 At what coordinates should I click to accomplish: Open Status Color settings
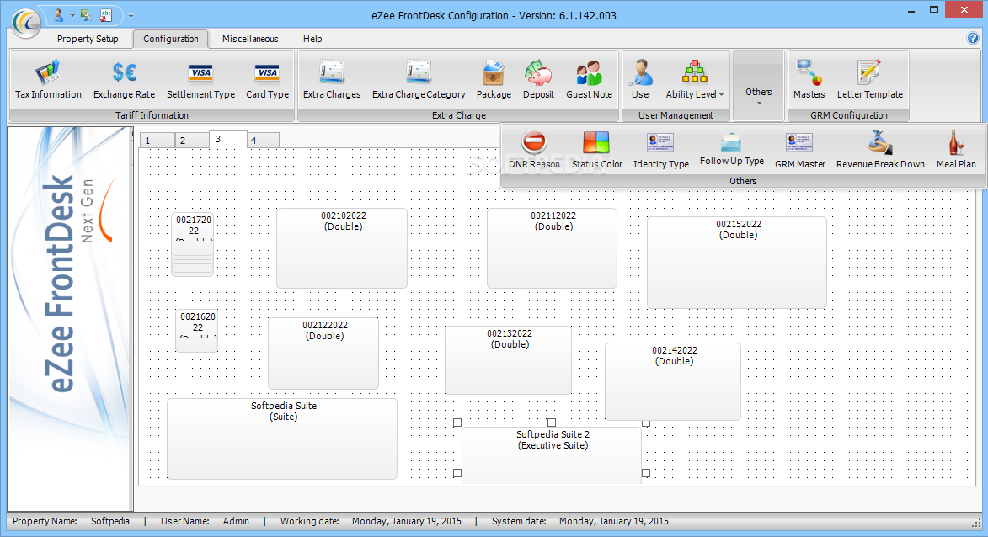(x=596, y=150)
